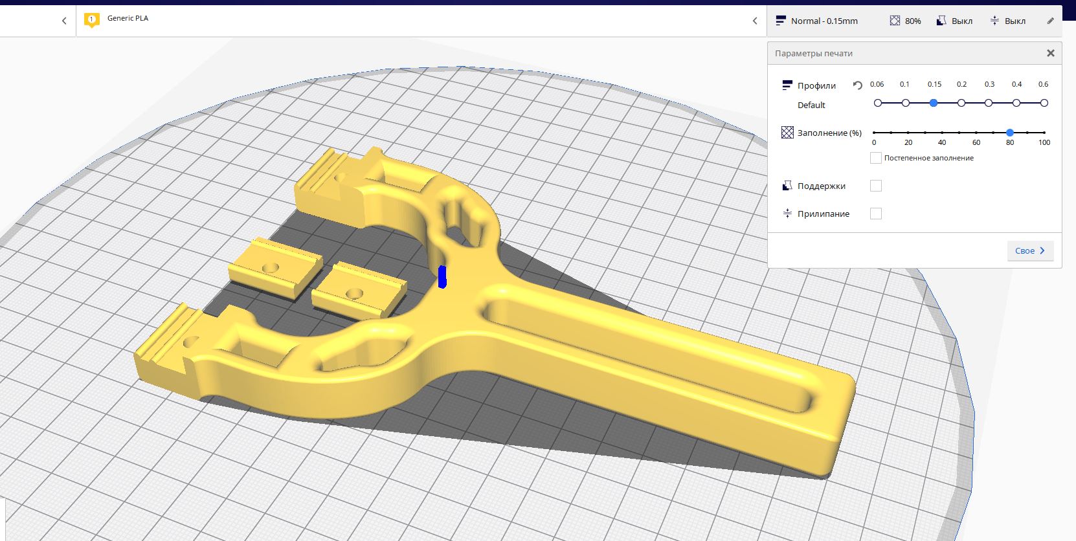
Task: Click the Заполнение infill pattern icon
Action: (787, 133)
